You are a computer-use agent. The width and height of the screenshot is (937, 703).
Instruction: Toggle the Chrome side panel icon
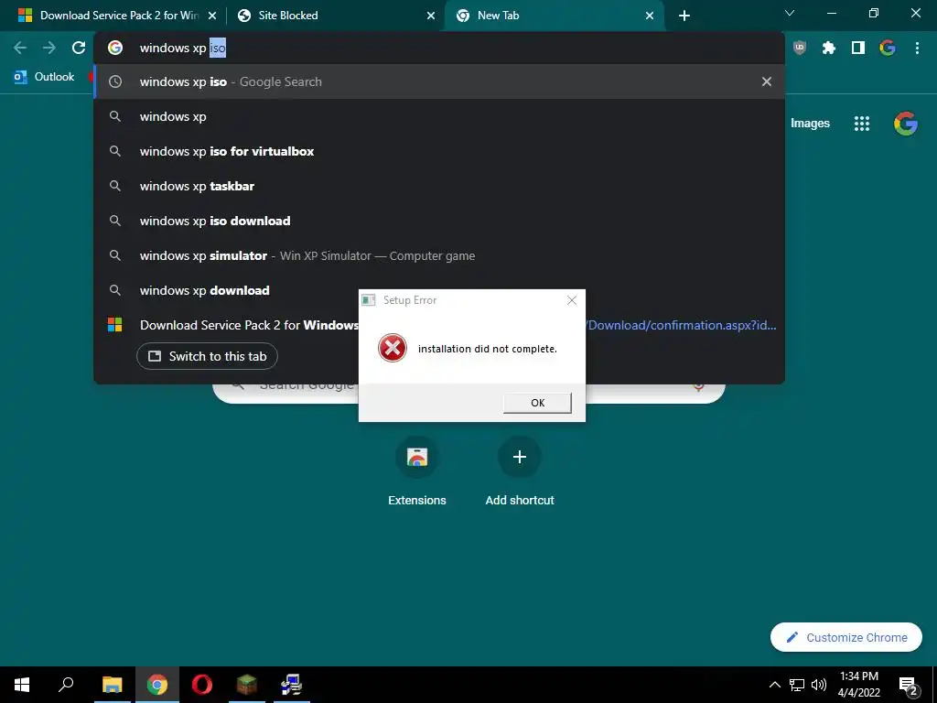[x=858, y=48]
